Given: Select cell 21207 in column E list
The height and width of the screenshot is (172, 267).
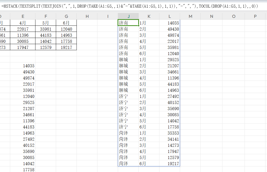Looking at the screenshot, I should click(23, 109).
